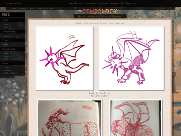
Task: Select gene in the breadcrumb trail
Action: (40, 8)
